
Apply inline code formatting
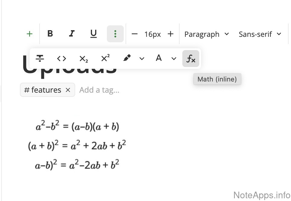(x=62, y=58)
